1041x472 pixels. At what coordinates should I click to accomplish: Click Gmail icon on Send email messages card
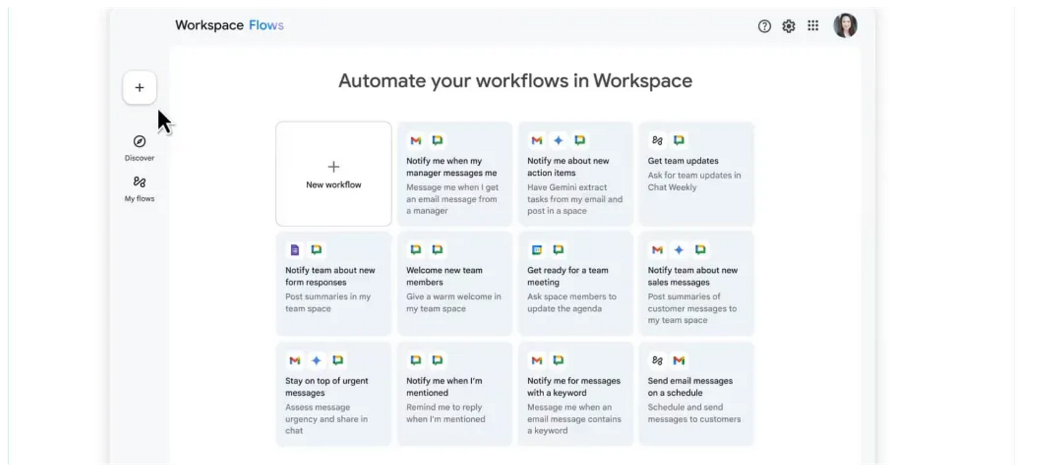pyautogui.click(x=679, y=361)
